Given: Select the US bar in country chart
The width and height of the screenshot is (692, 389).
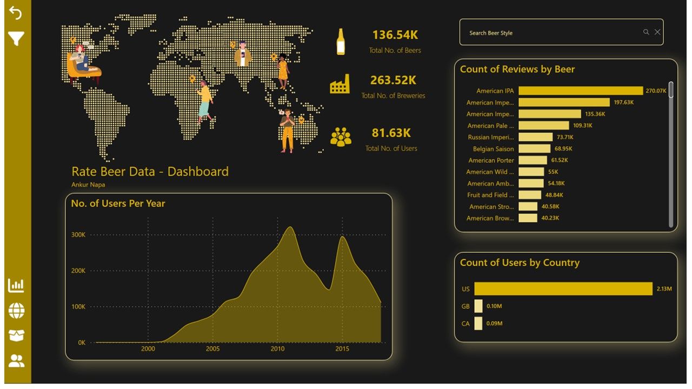Looking at the screenshot, I should (x=563, y=289).
